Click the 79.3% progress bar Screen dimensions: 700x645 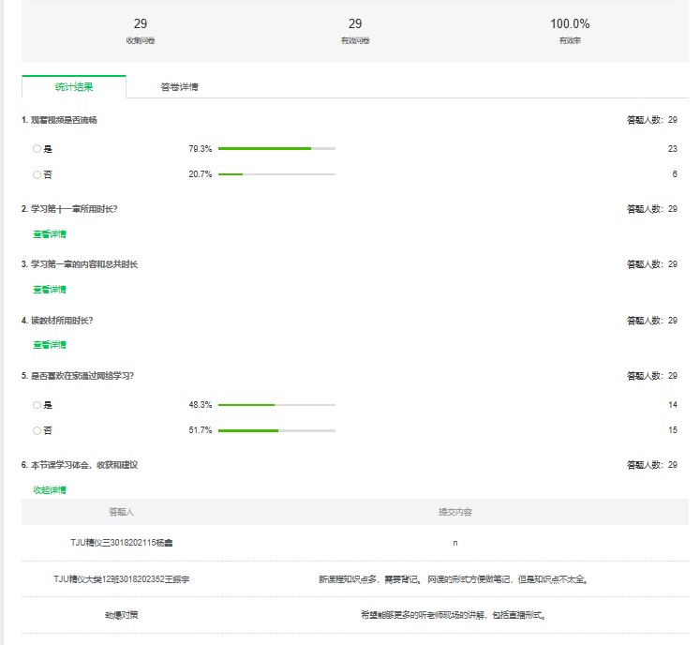point(276,149)
